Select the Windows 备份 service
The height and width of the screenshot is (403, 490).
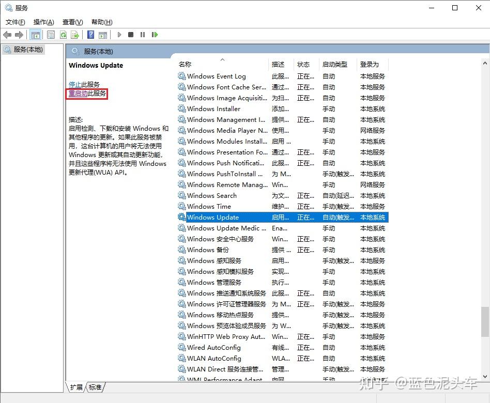click(x=283, y=250)
